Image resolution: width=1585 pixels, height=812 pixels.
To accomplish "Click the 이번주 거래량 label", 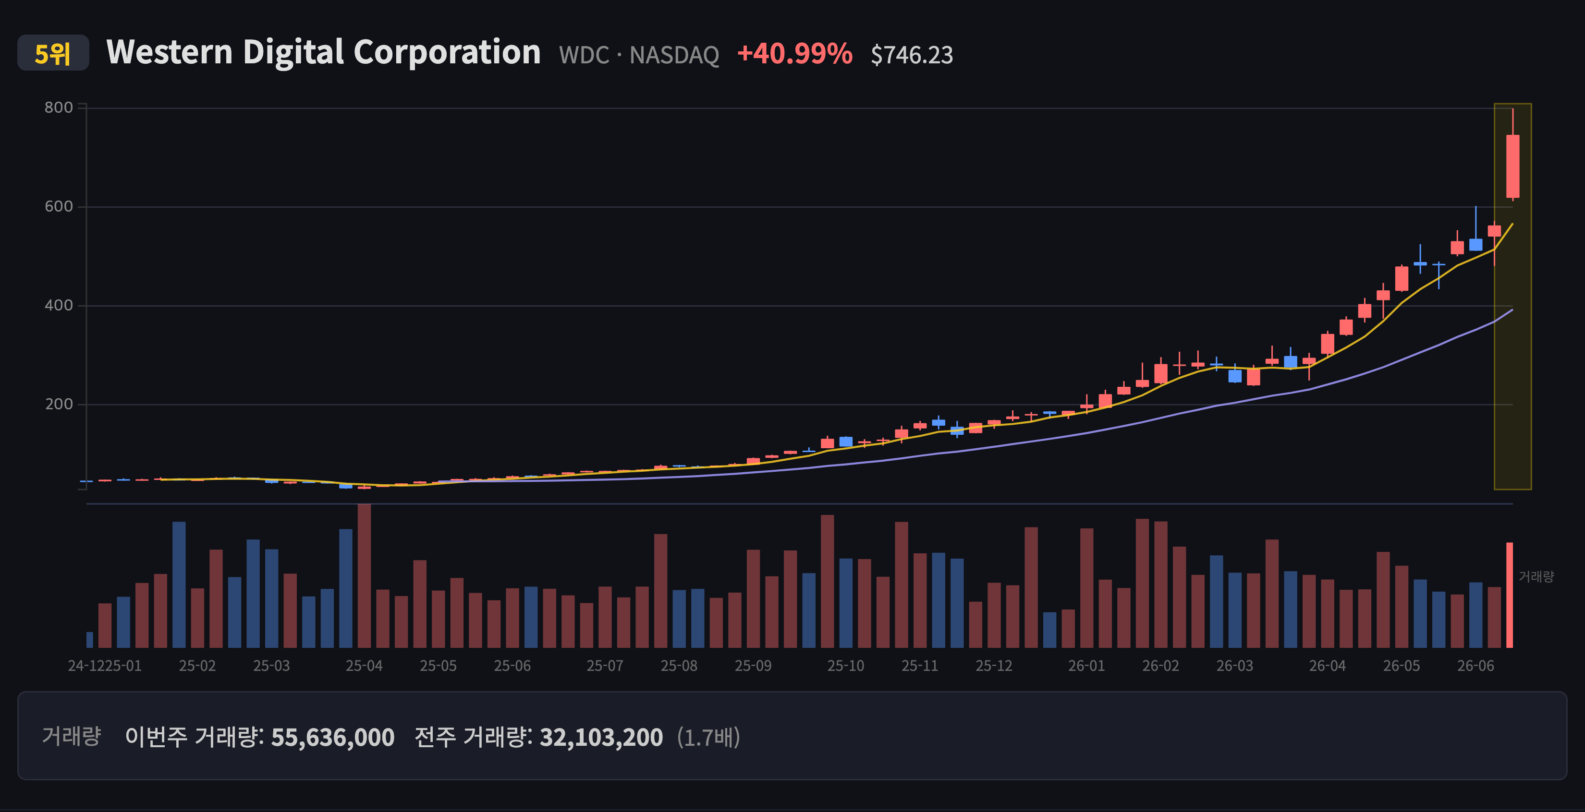I will (195, 736).
